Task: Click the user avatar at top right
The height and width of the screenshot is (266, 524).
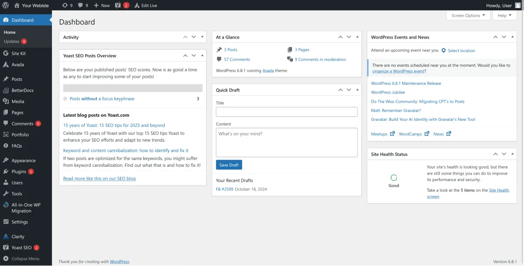Action: click(x=518, y=5)
